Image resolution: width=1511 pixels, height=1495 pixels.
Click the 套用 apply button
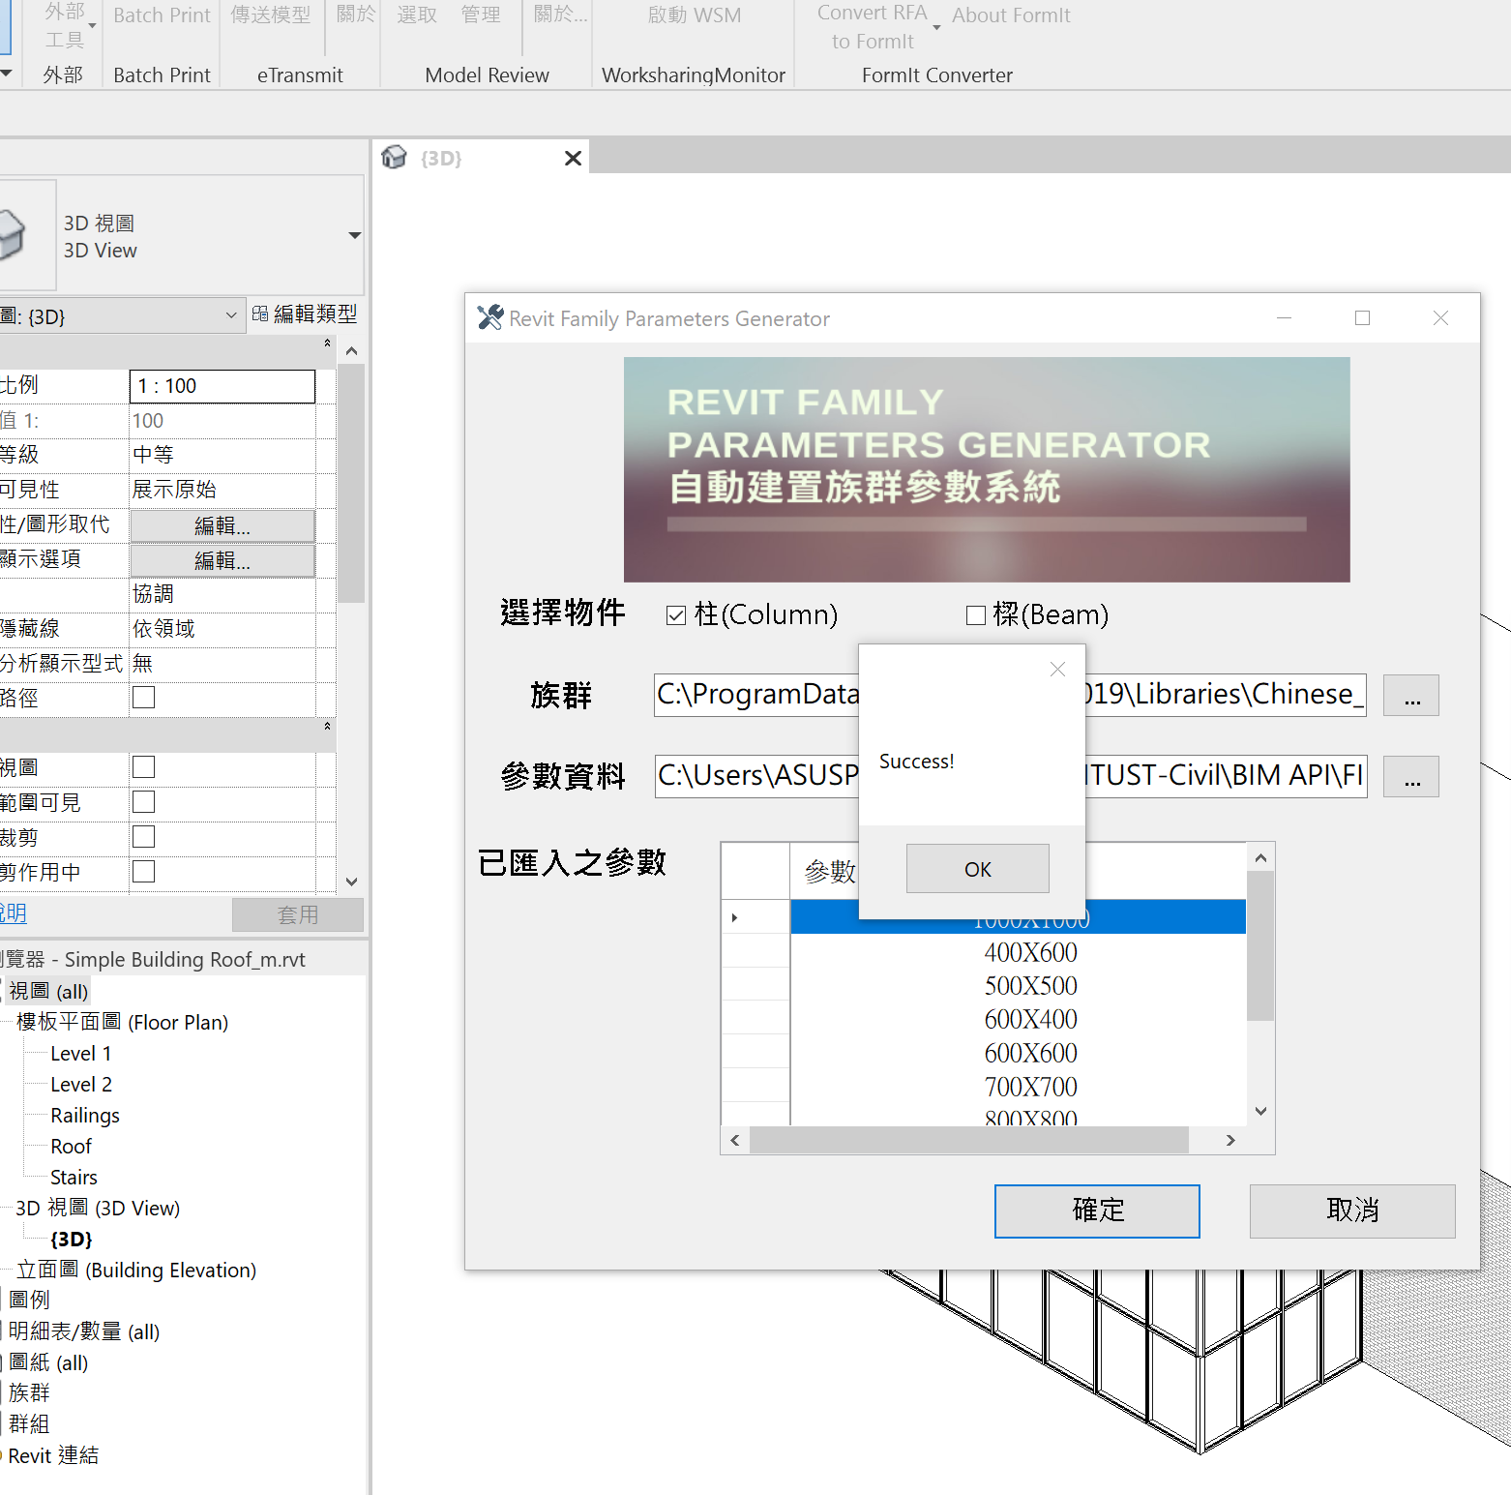(x=298, y=914)
